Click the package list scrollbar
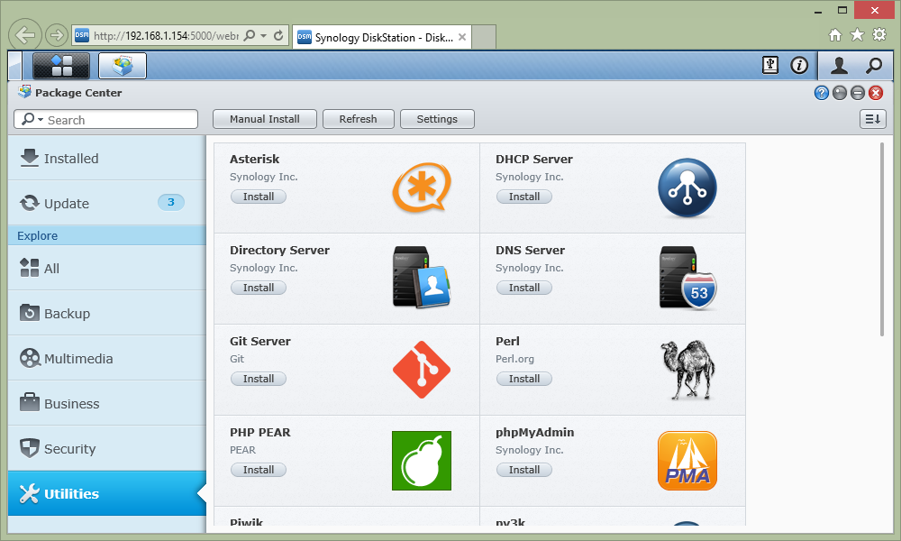 (882, 239)
